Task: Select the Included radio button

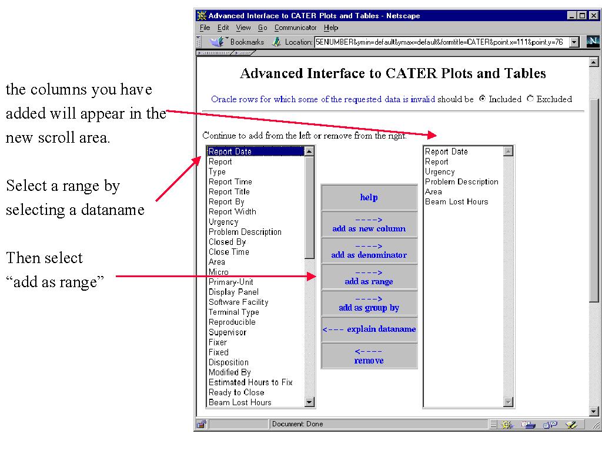Action: [483, 99]
